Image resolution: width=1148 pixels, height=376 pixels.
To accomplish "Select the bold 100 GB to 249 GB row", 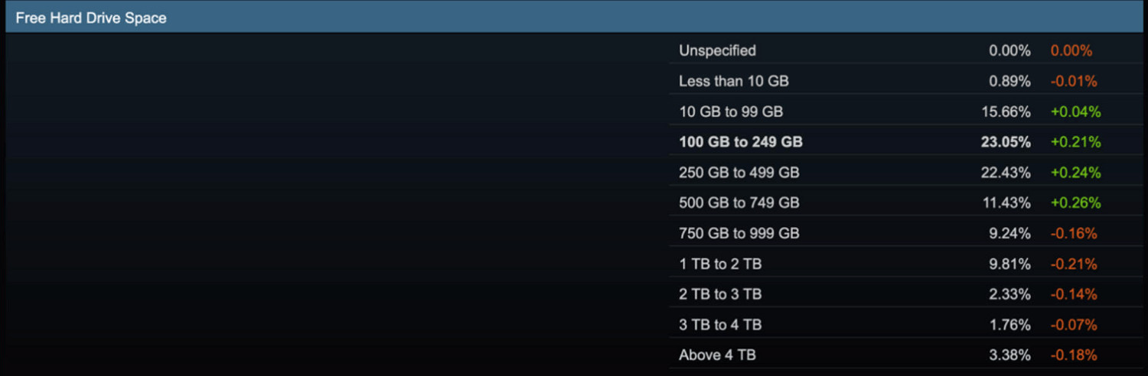I will (740, 142).
